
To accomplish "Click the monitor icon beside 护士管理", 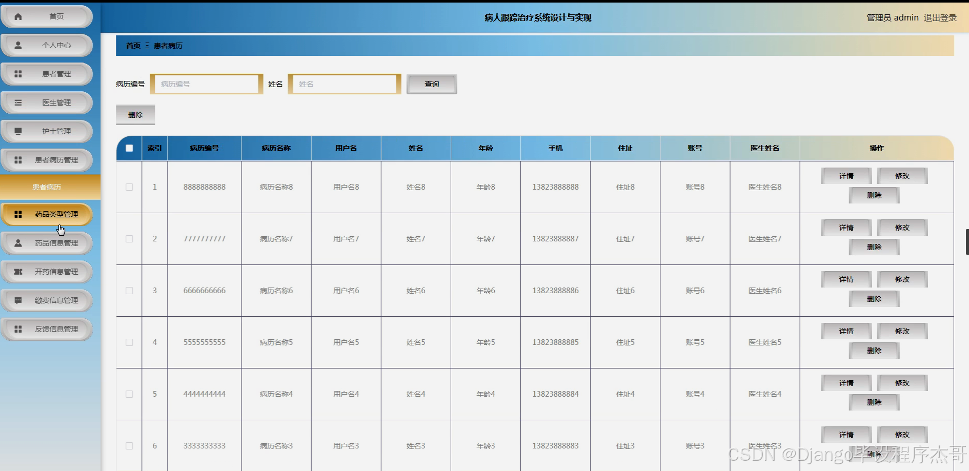I will point(18,131).
